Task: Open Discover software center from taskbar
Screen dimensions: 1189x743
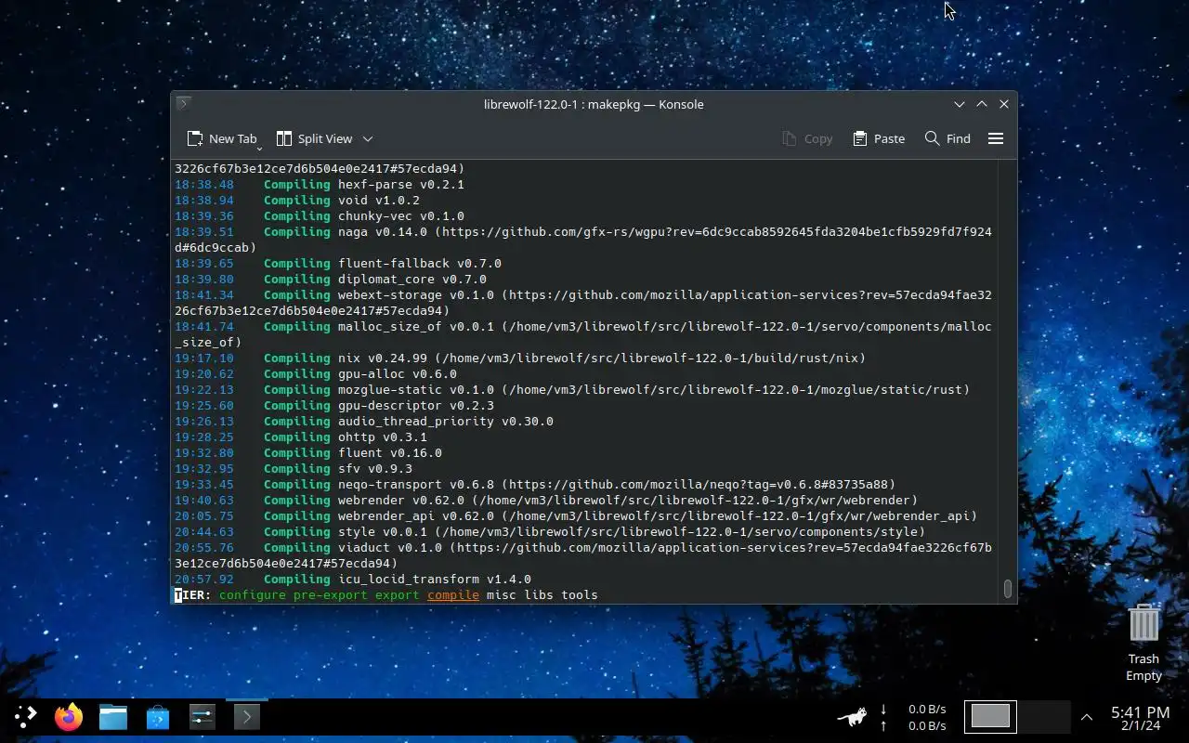Action: tap(158, 716)
